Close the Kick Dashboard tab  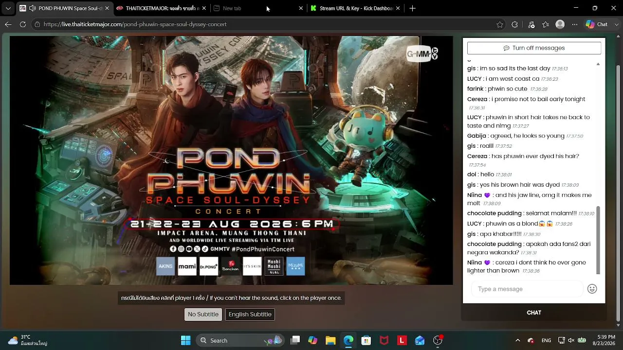click(x=398, y=8)
